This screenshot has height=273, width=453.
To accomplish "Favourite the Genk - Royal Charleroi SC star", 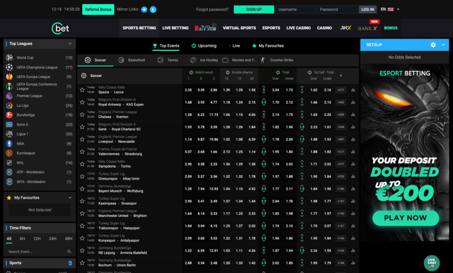I will (82, 127).
